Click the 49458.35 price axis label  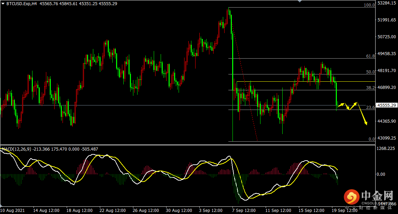387,54
